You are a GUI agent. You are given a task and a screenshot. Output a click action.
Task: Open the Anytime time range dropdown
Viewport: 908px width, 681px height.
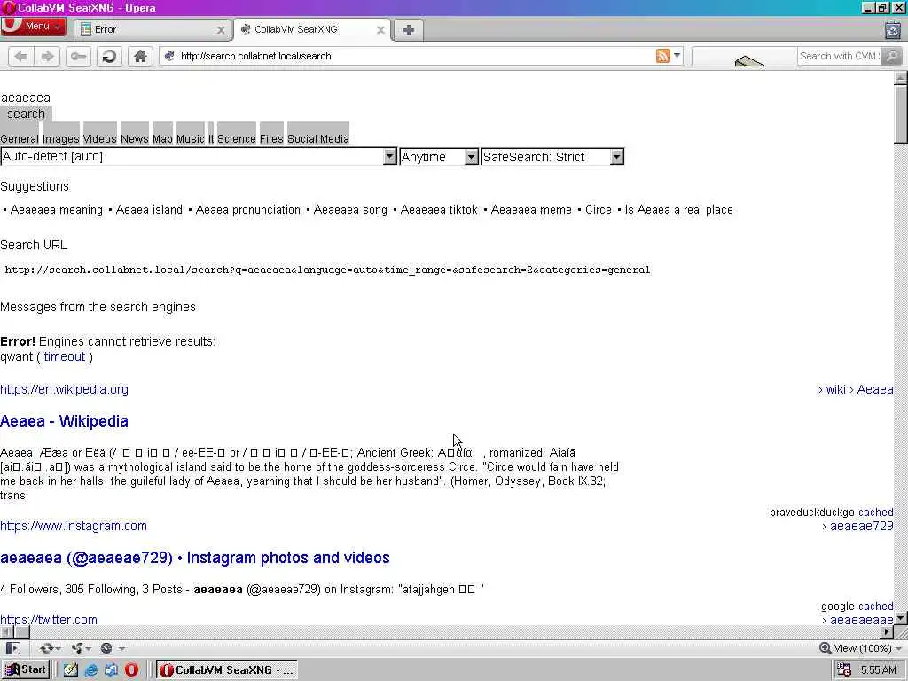click(439, 156)
